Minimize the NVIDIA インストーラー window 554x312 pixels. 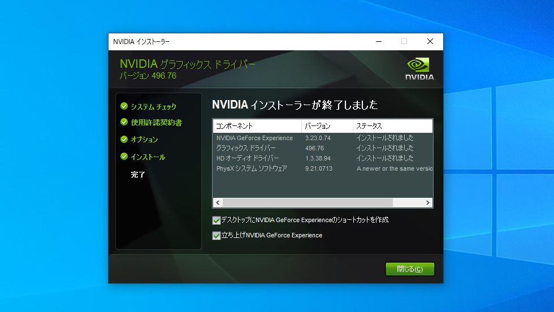379,42
